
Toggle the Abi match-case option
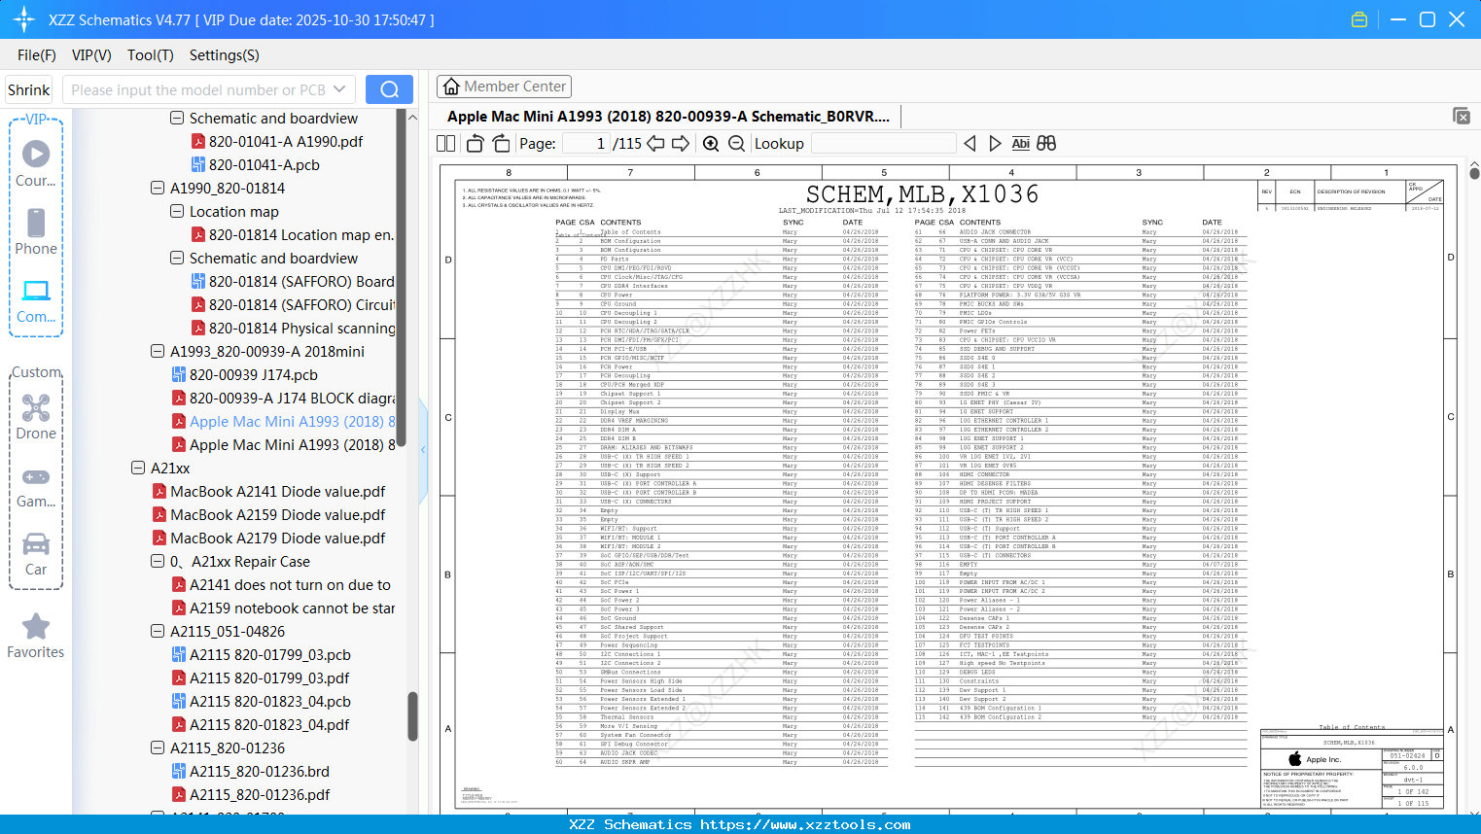(1020, 144)
